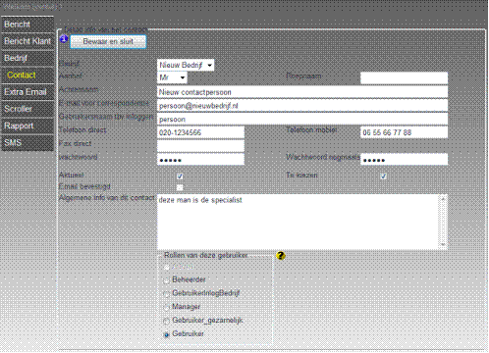Click the scroll down arrow of the info text area
This screenshot has width=489, height=353.
tap(443, 245)
